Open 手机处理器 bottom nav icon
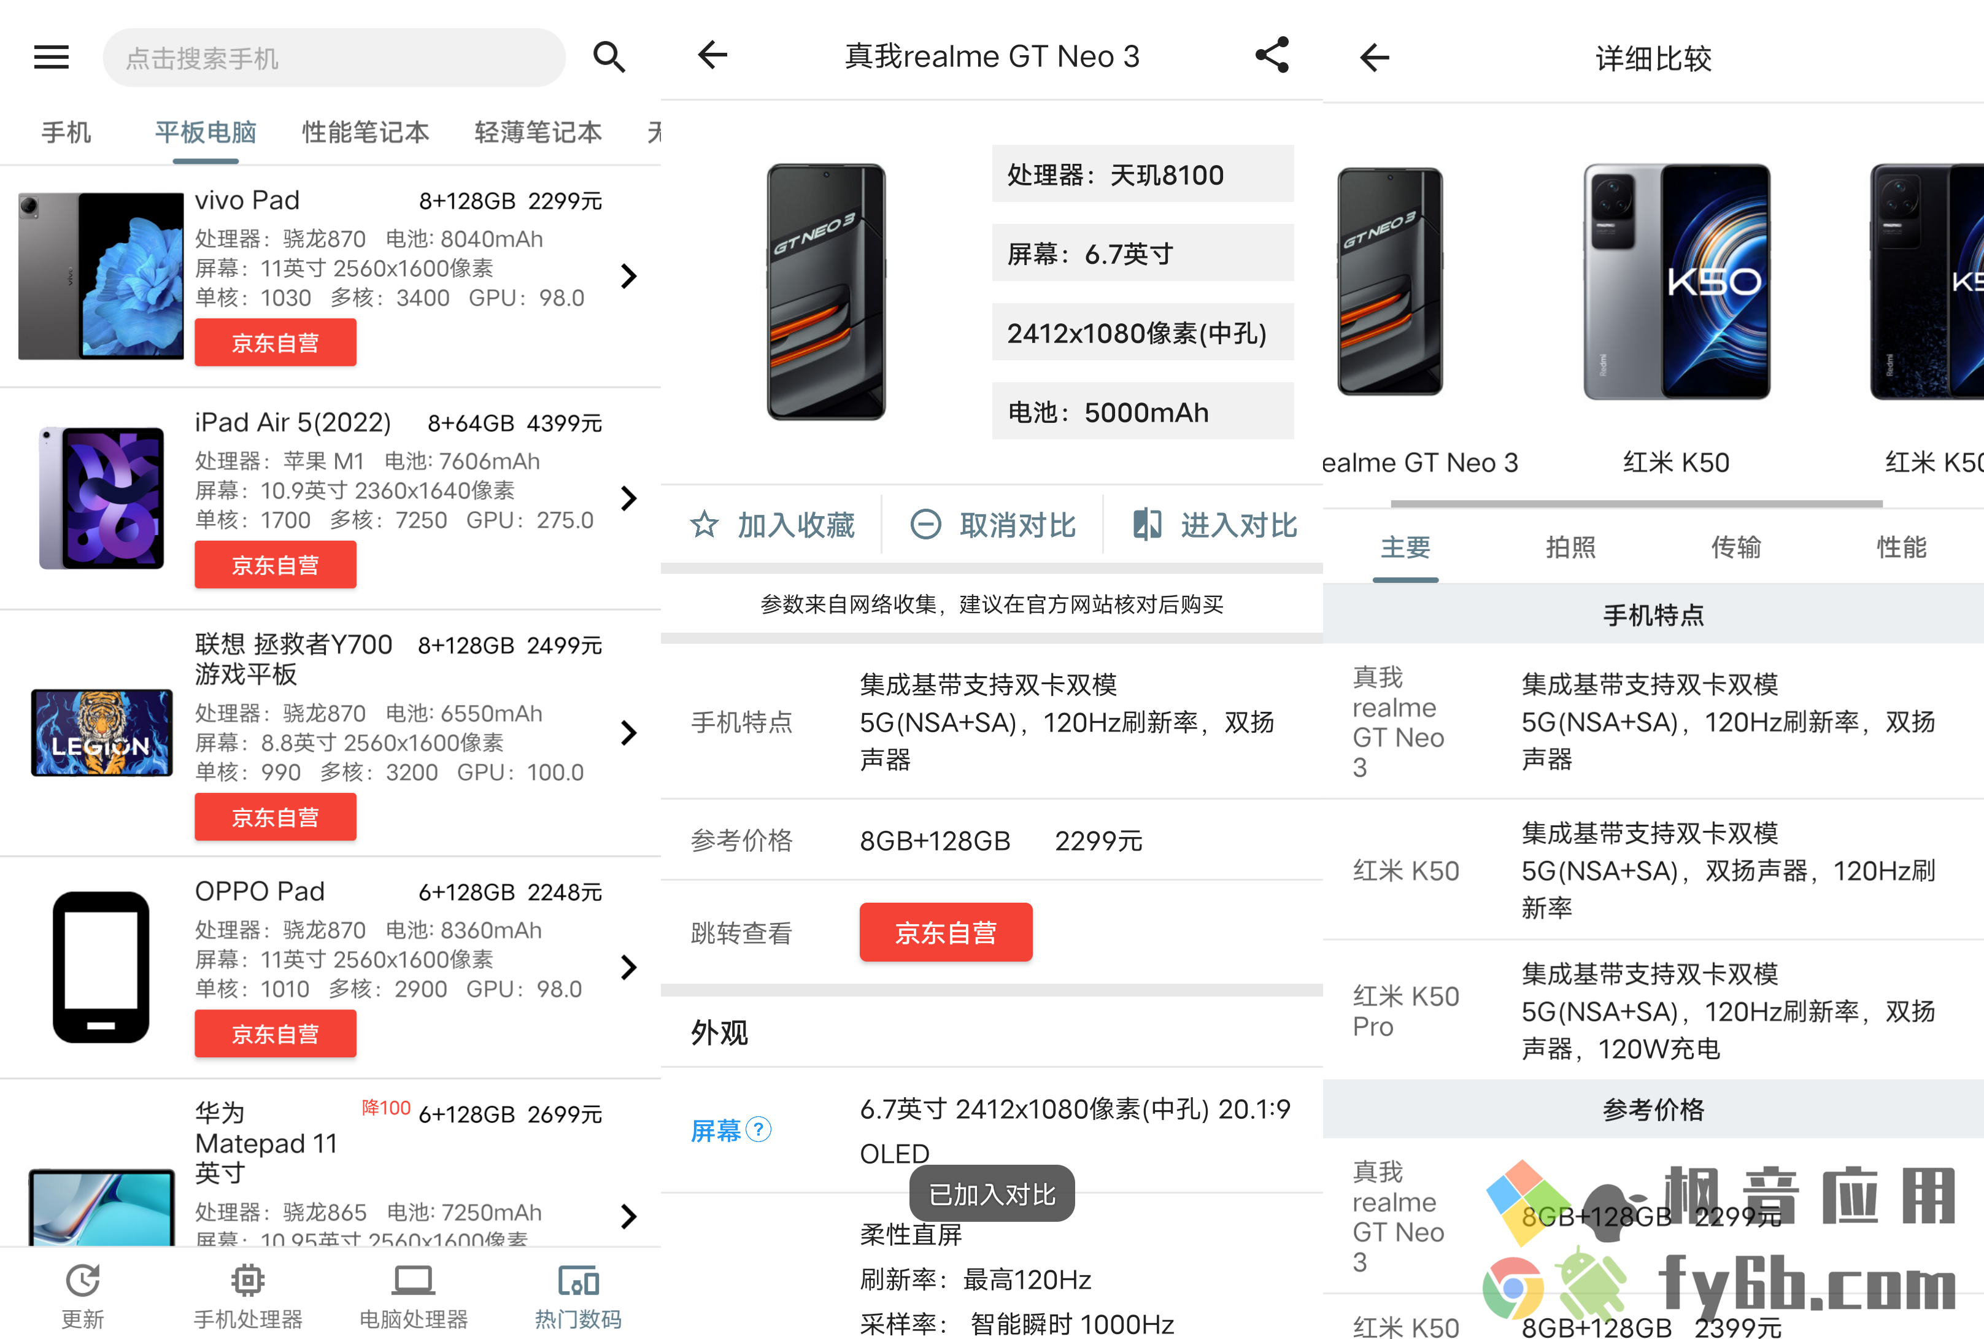The image size is (1984, 1339). pos(247,1280)
